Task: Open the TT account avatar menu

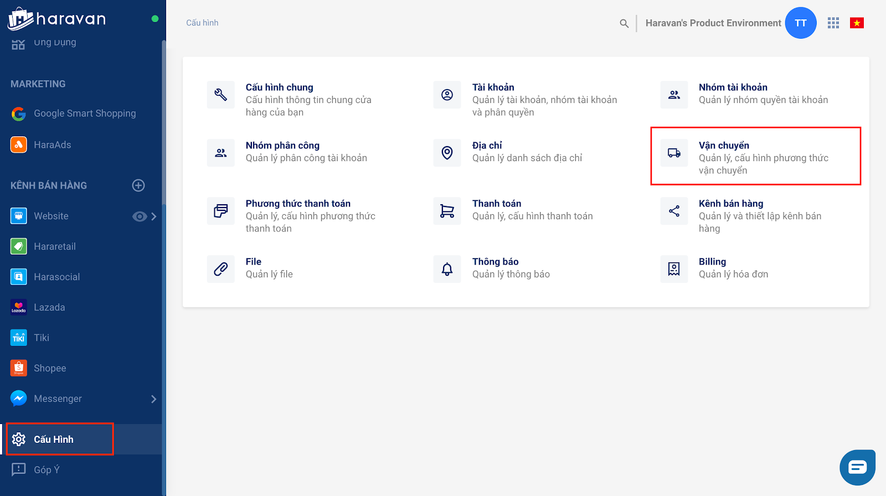Action: pos(801,23)
